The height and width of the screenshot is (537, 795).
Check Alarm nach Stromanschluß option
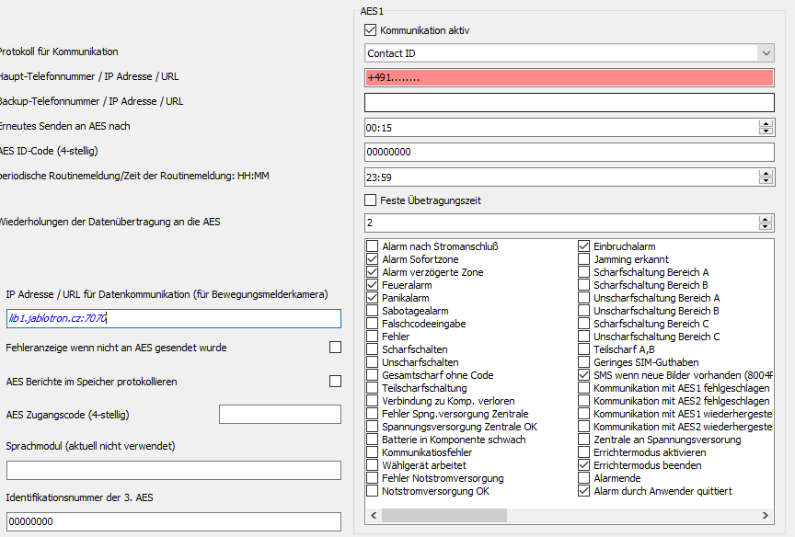[x=373, y=246]
